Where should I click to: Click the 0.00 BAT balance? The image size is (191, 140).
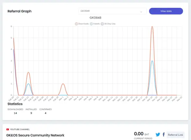[141, 134]
